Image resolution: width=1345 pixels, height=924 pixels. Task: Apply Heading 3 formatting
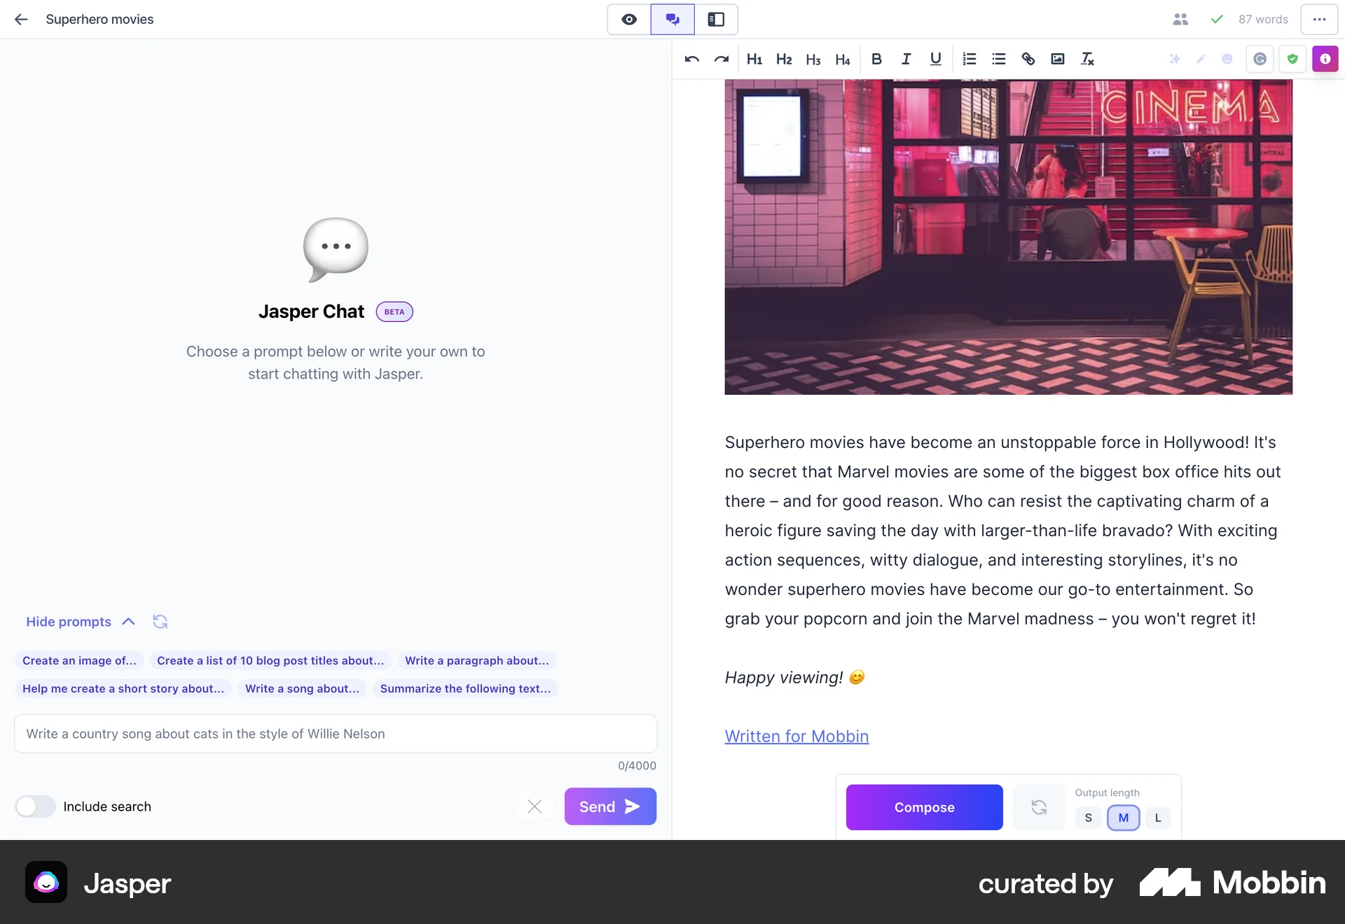click(x=813, y=59)
